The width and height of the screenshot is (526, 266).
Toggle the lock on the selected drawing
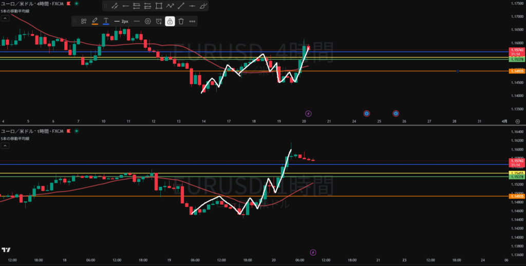[170, 21]
